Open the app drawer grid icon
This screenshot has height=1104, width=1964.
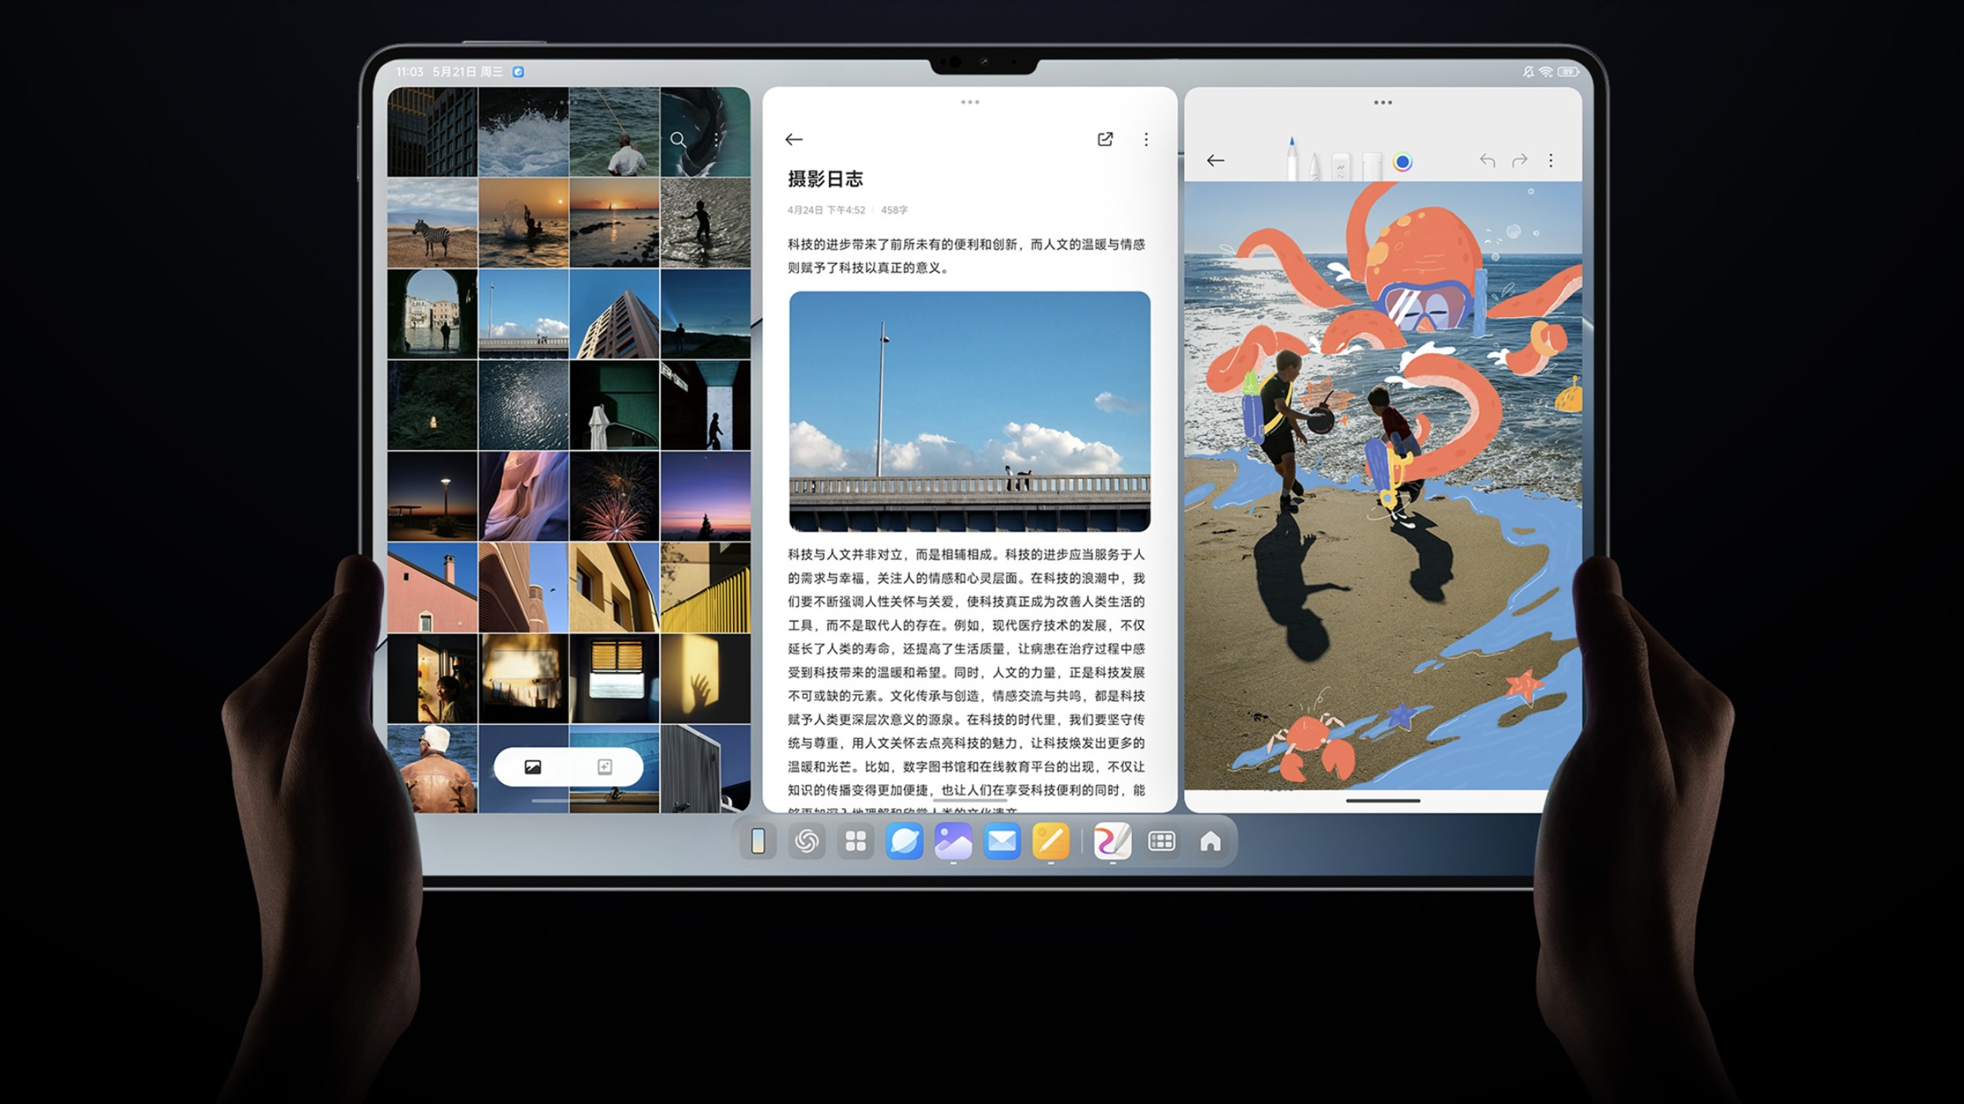[856, 842]
